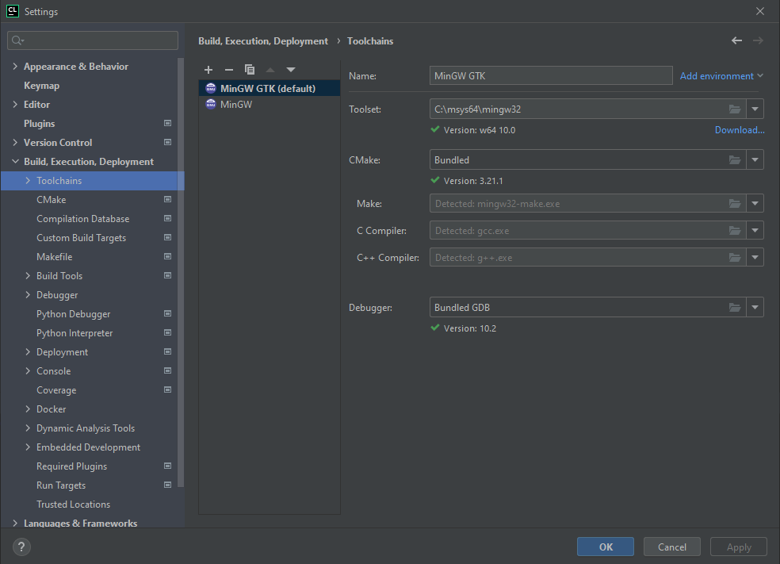Open the Debugger dropdown arrow

point(755,308)
